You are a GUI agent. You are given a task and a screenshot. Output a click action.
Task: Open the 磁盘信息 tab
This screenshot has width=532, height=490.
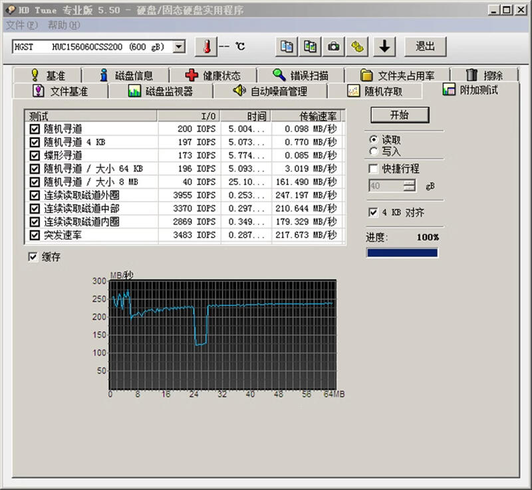(126, 75)
